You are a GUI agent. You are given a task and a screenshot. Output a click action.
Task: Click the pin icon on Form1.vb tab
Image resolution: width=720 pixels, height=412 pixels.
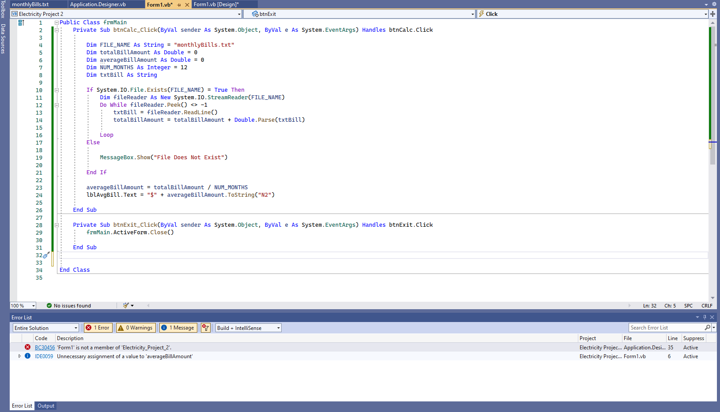coord(179,5)
